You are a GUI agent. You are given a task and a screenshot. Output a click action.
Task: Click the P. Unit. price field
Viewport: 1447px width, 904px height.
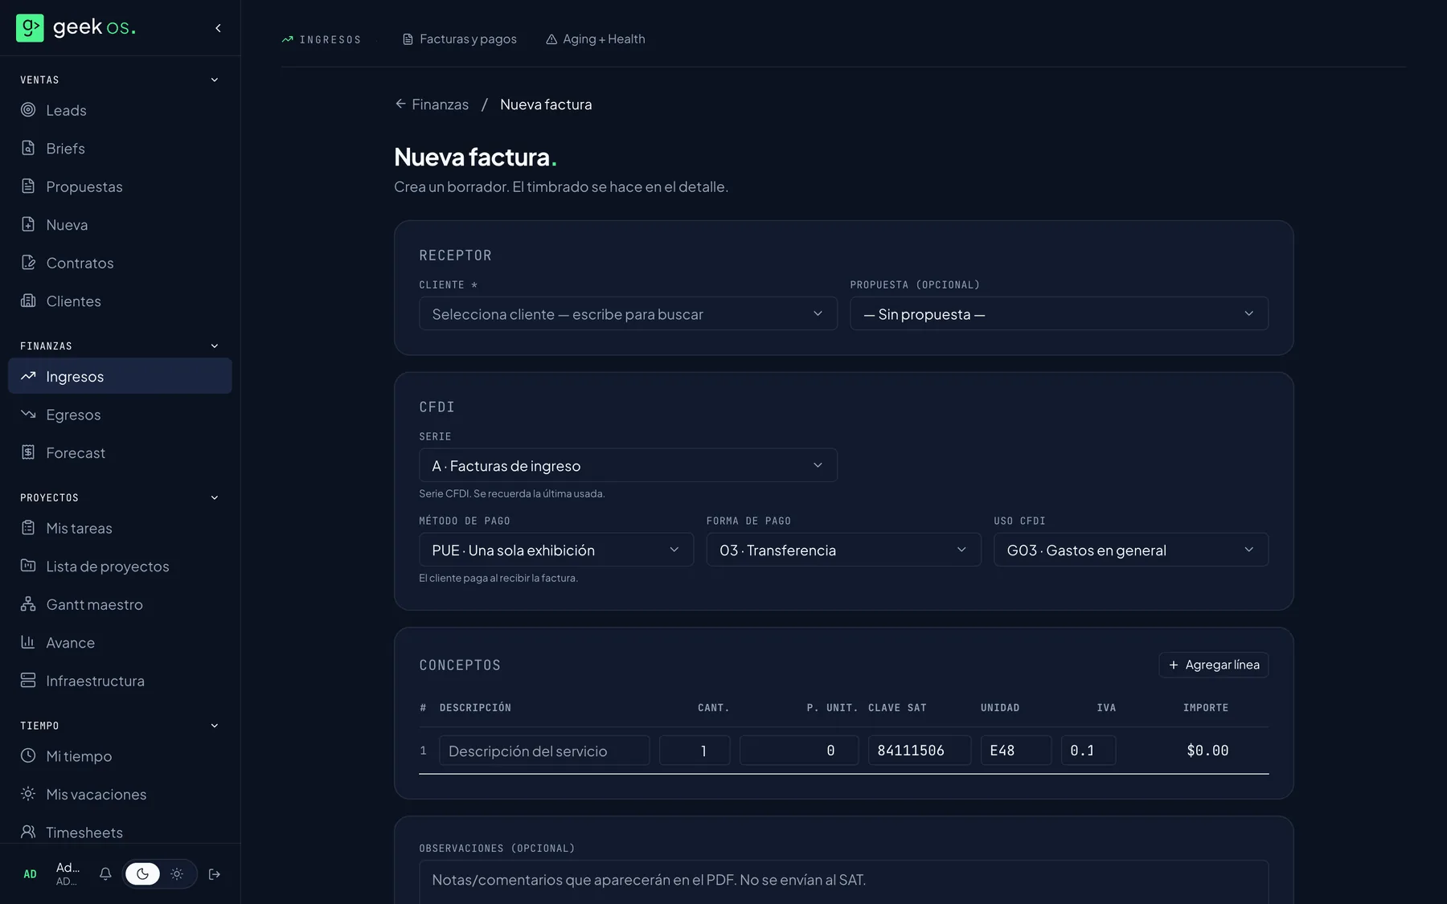click(799, 751)
